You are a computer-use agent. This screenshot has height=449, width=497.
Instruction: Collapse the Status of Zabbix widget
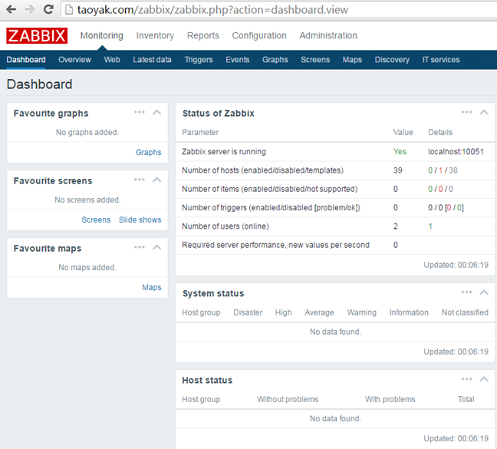pos(484,112)
